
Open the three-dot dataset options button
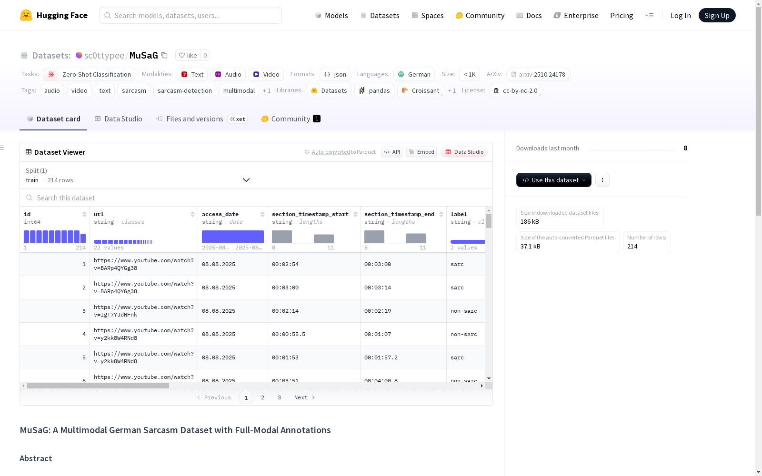pos(602,180)
